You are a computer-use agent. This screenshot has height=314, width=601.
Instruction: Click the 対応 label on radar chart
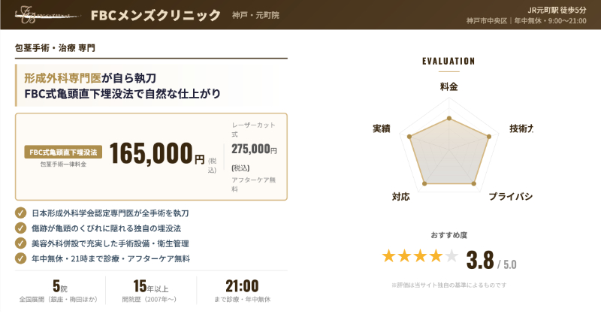tap(400, 197)
